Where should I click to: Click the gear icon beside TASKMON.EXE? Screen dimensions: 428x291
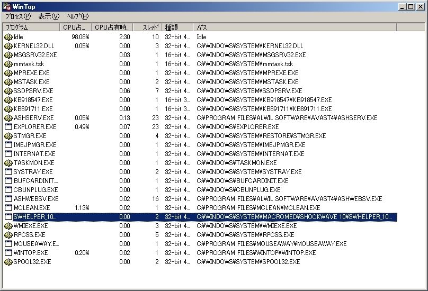(x=8, y=163)
